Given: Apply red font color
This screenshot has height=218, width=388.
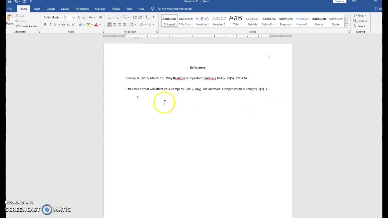Looking at the screenshot, I should 96,25.
